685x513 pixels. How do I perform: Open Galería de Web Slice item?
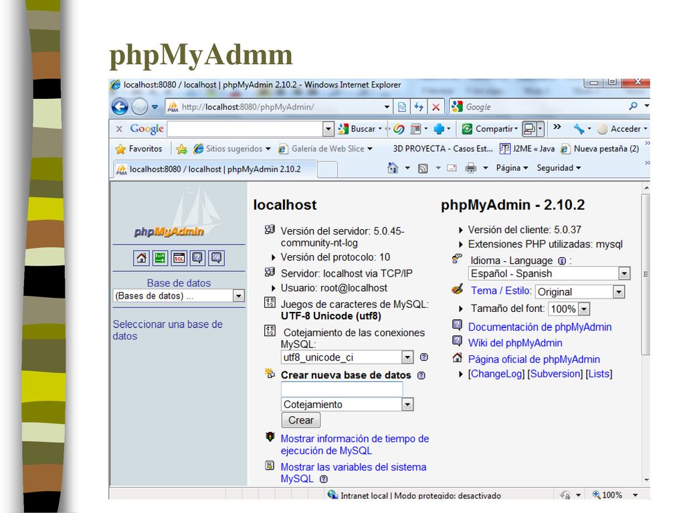point(326,149)
